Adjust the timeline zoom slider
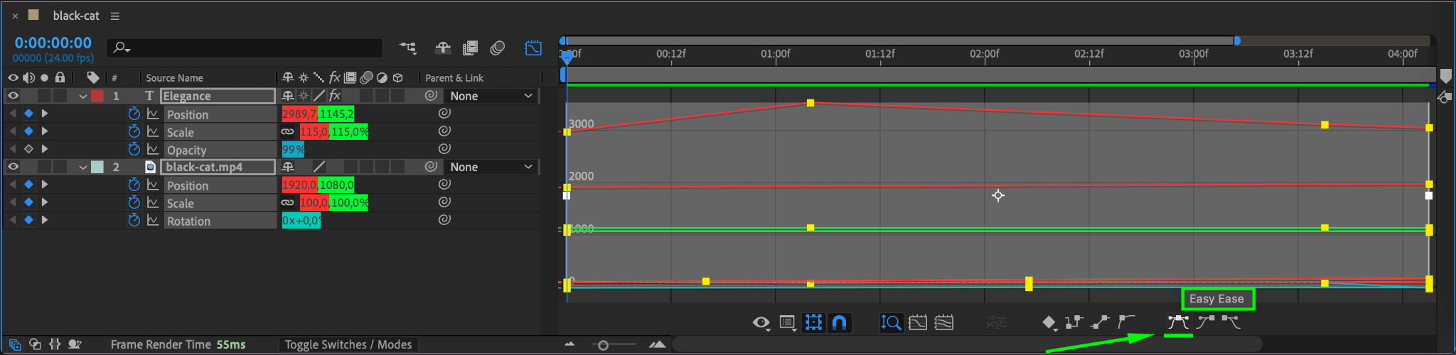The width and height of the screenshot is (1456, 355). [x=603, y=345]
